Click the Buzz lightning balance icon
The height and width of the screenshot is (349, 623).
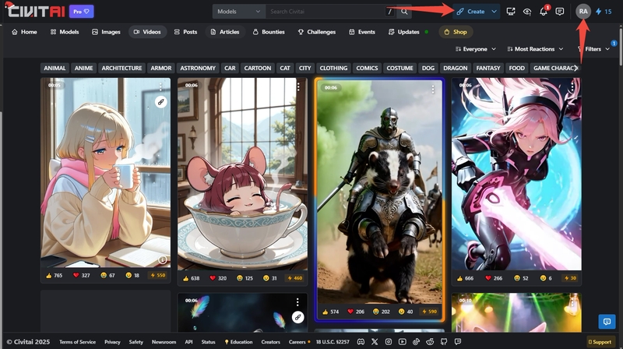click(x=598, y=12)
